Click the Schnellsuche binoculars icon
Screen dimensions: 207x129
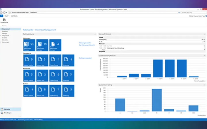click(x=4, y=20)
